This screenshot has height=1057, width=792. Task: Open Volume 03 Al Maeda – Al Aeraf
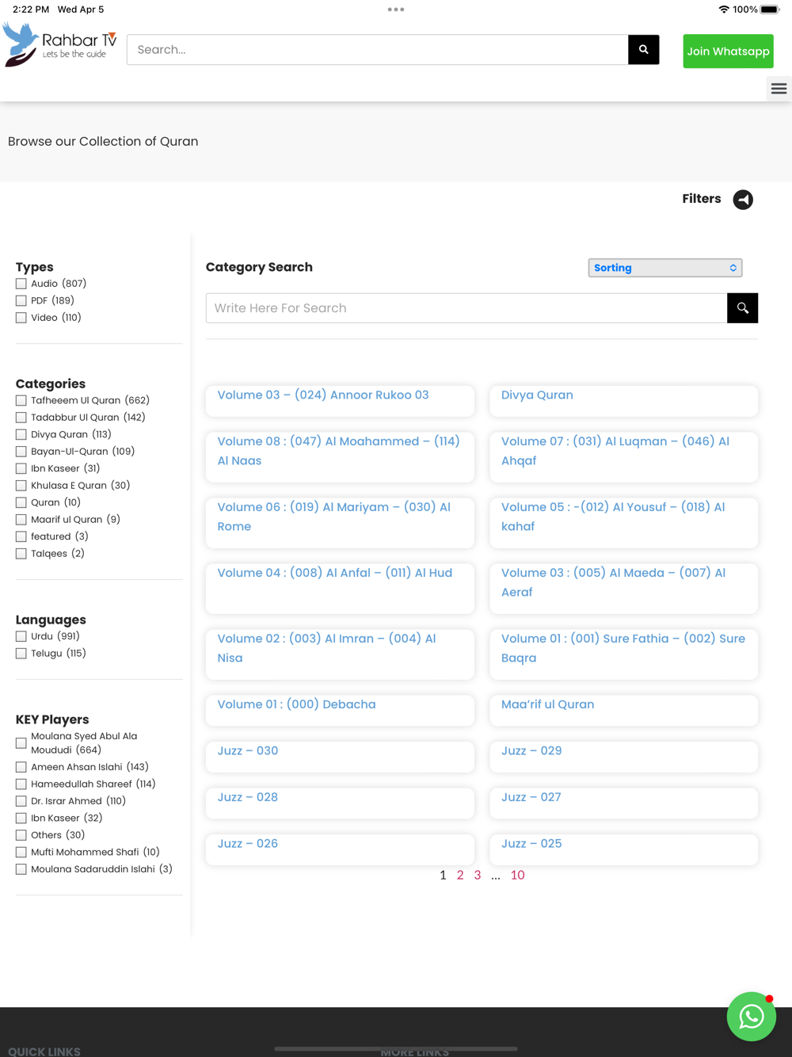[x=623, y=589]
